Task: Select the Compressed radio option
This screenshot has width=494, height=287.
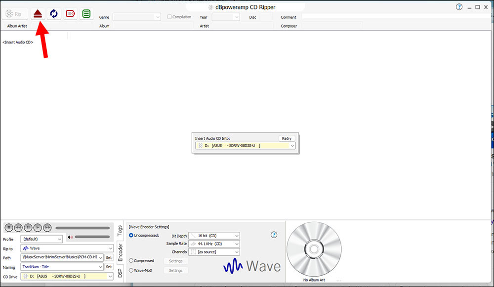Action: tap(131, 260)
